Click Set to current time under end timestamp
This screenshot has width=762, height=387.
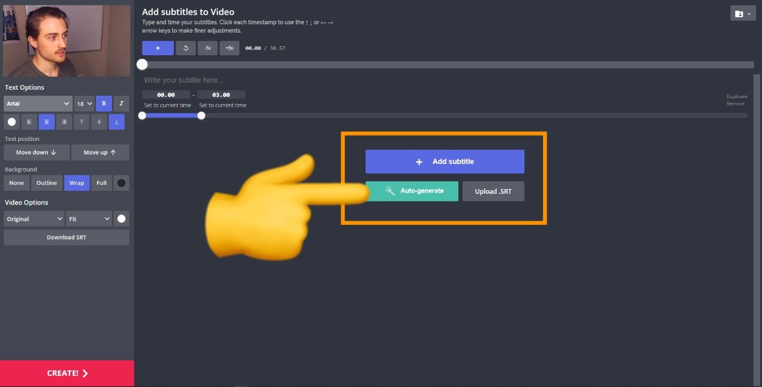(x=223, y=105)
